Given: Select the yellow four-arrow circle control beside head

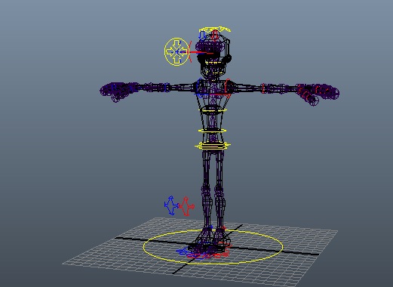Looking at the screenshot, I should click(x=177, y=52).
